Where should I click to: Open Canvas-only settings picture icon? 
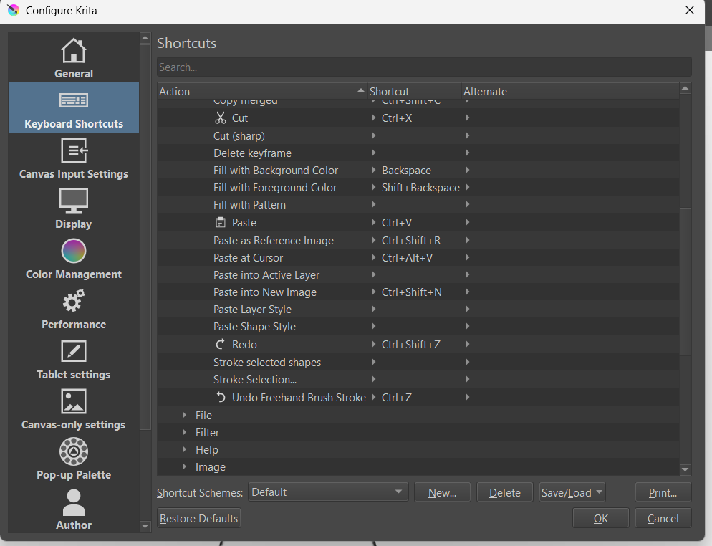click(x=74, y=401)
